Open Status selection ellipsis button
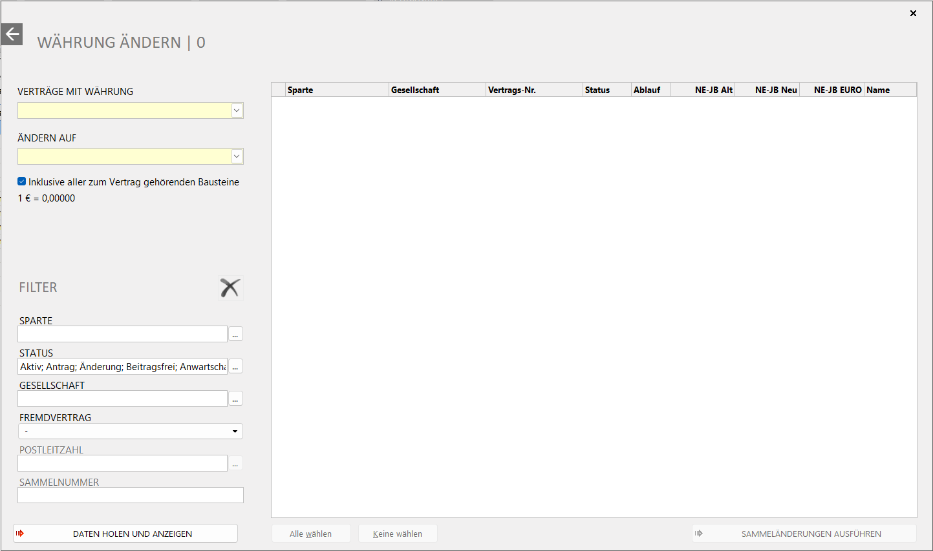The width and height of the screenshot is (933, 551). (235, 366)
